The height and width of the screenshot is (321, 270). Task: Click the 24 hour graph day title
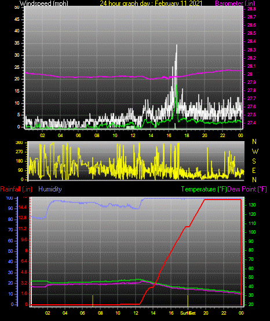click(x=151, y=3)
